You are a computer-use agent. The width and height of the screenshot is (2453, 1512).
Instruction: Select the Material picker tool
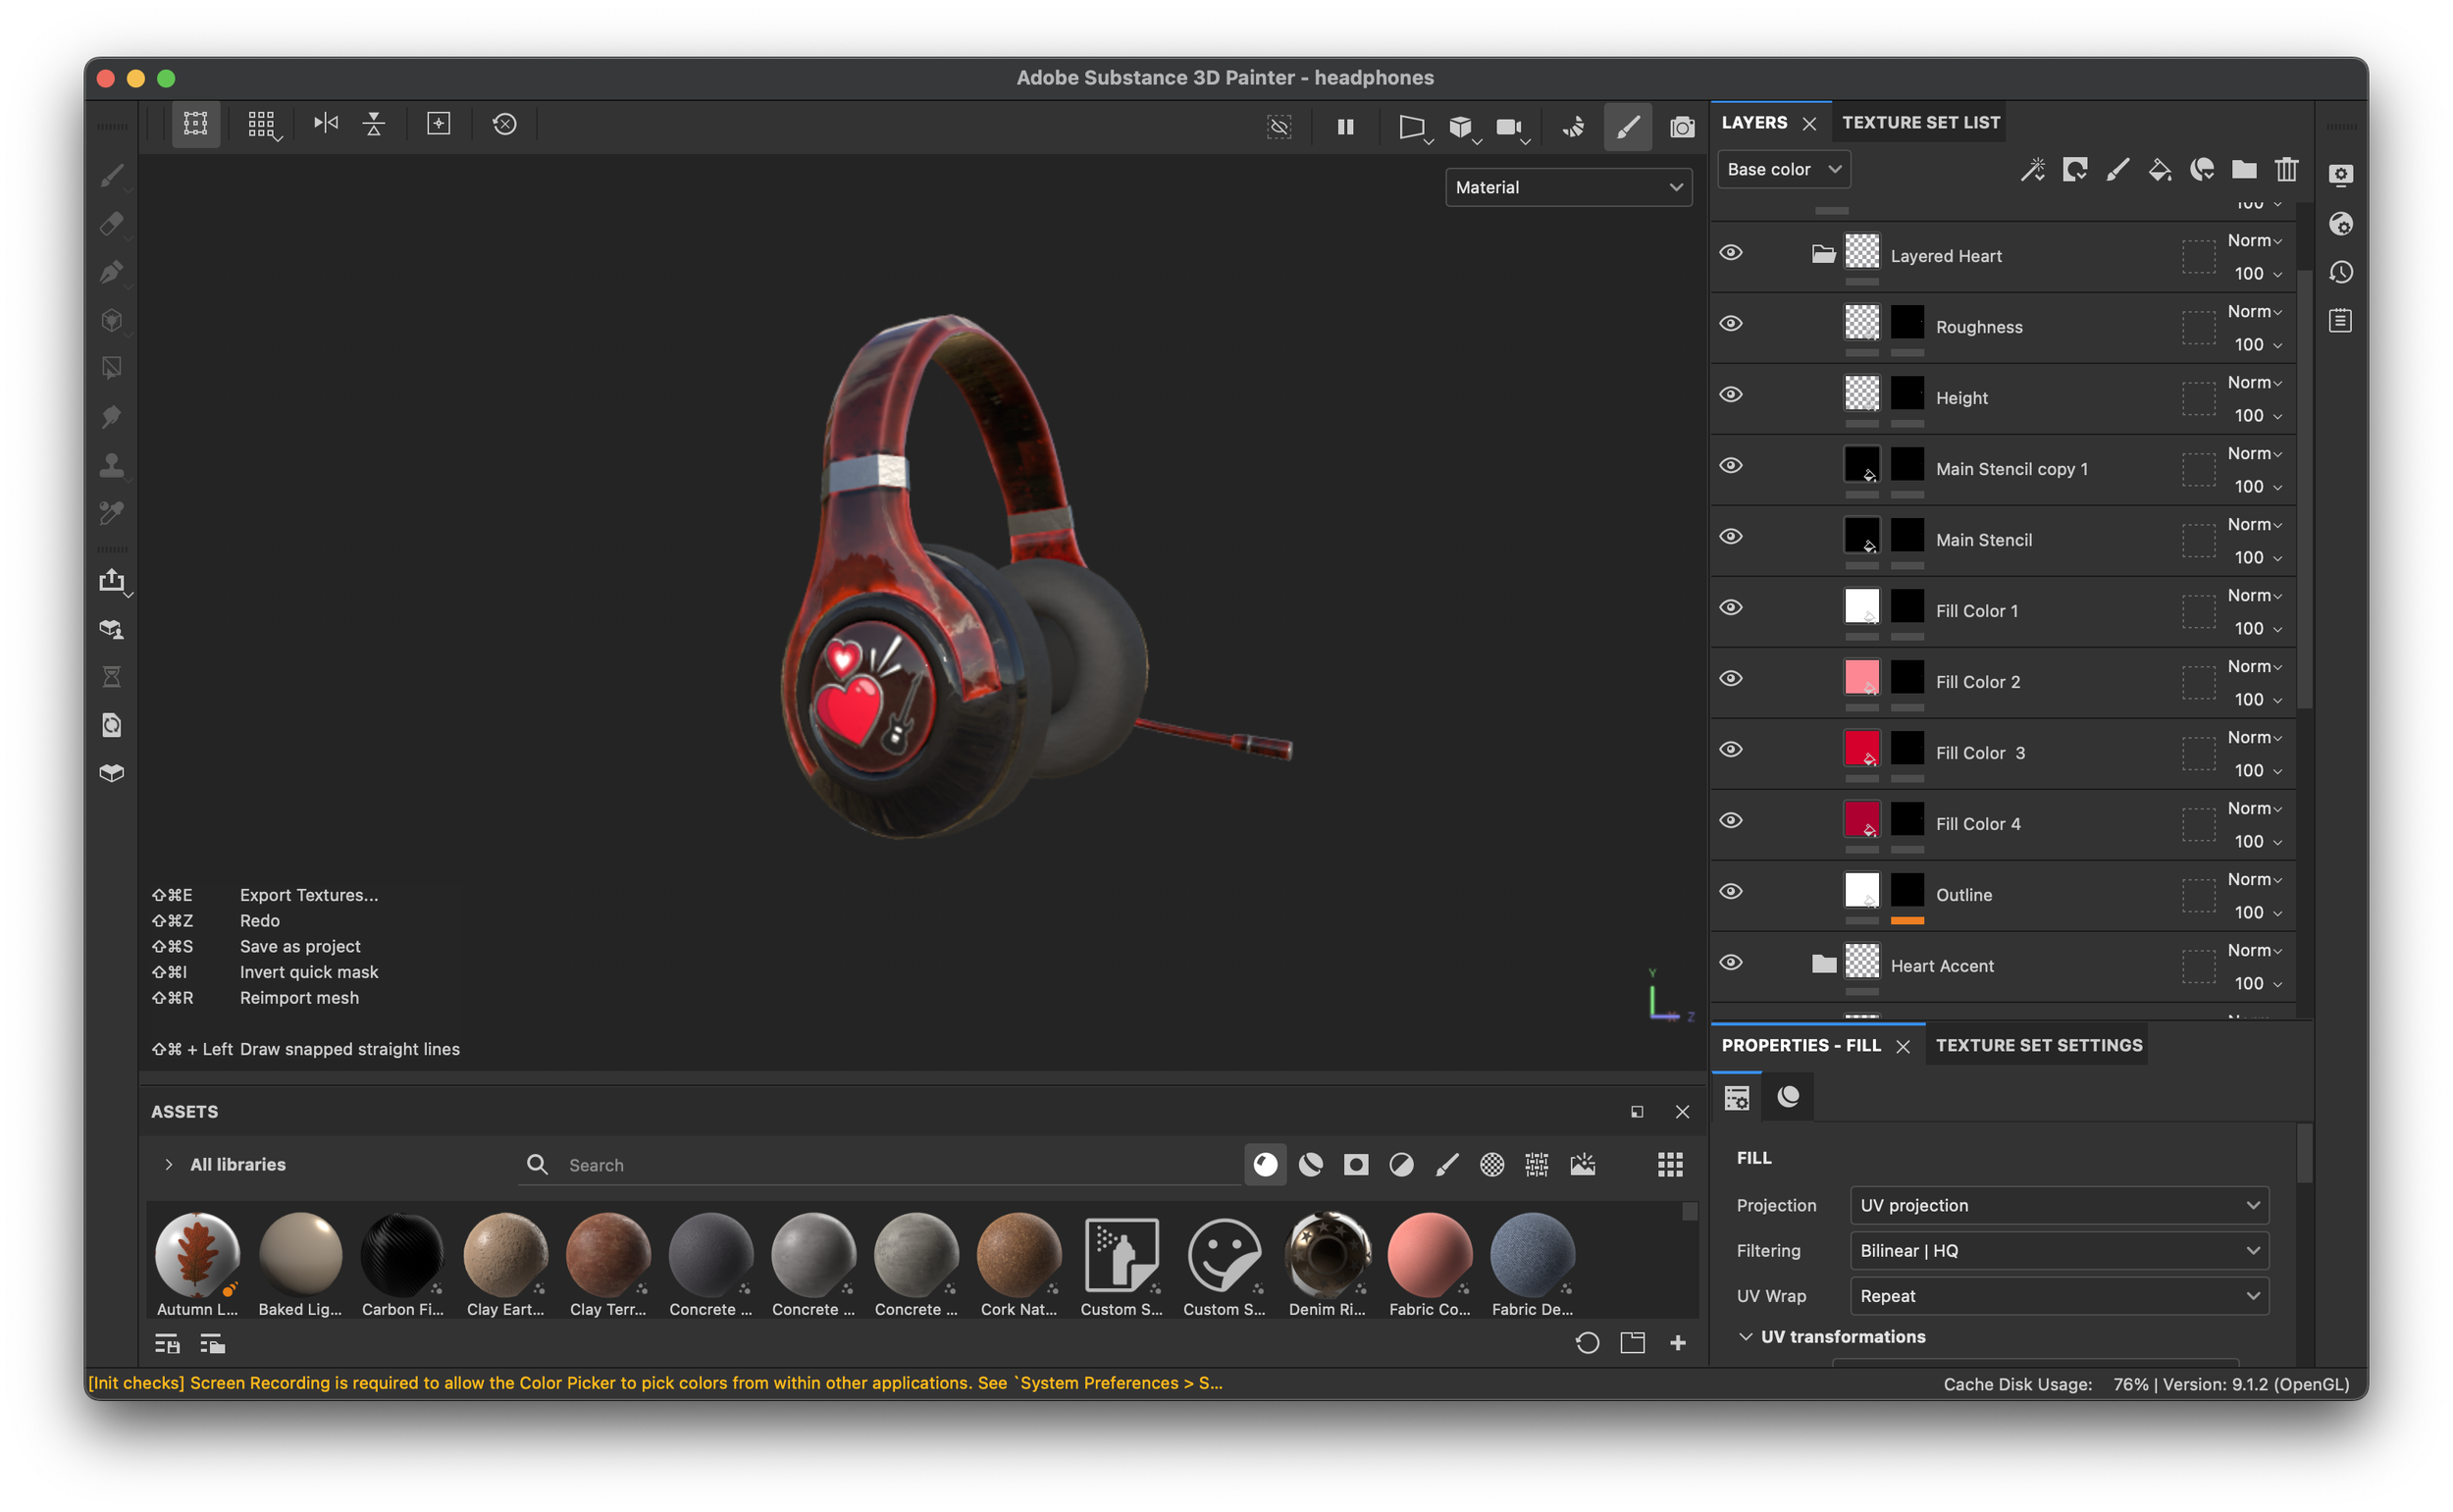(x=112, y=513)
